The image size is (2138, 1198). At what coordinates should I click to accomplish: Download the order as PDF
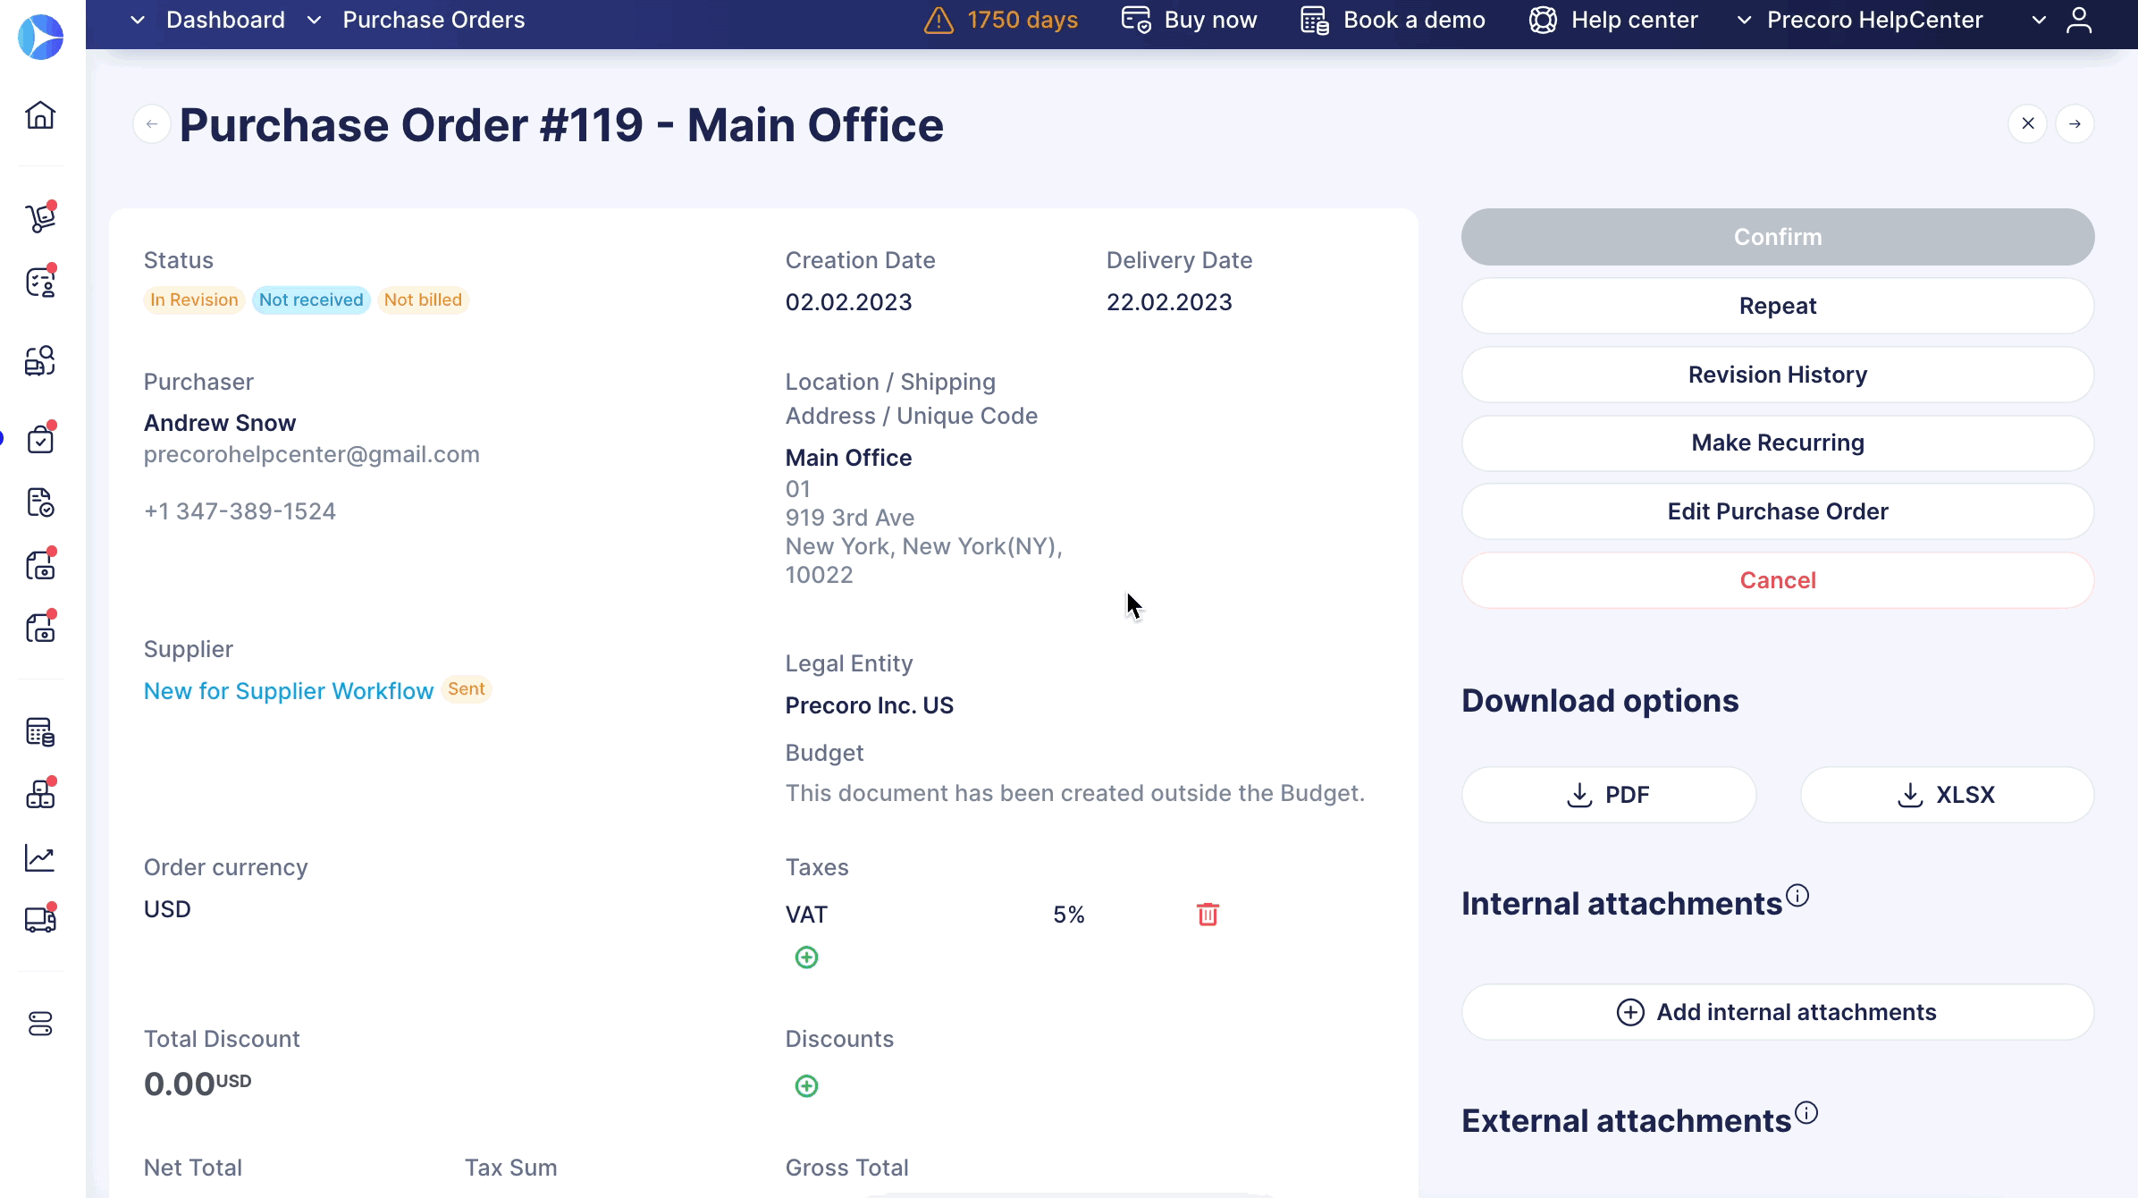(x=1609, y=795)
